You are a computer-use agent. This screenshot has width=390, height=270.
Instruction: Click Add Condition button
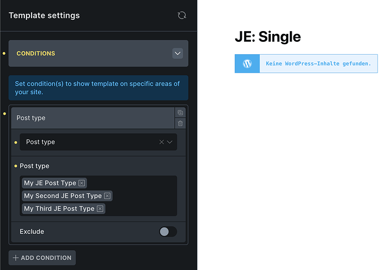tap(42, 258)
